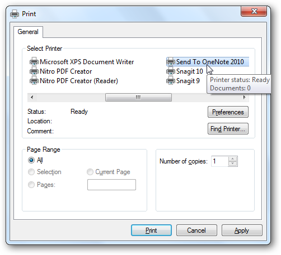281x255 pixels.
Task: Choose the Snagit 10 printer icon
Action: click(171, 71)
